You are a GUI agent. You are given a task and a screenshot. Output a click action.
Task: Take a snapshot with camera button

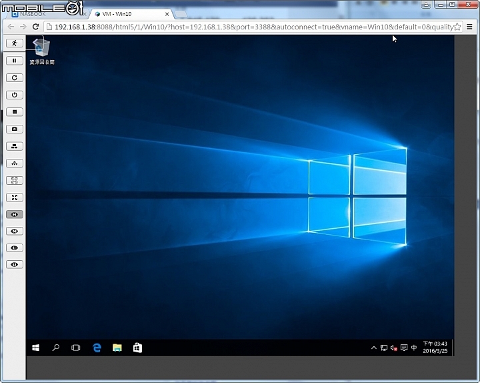click(x=15, y=129)
